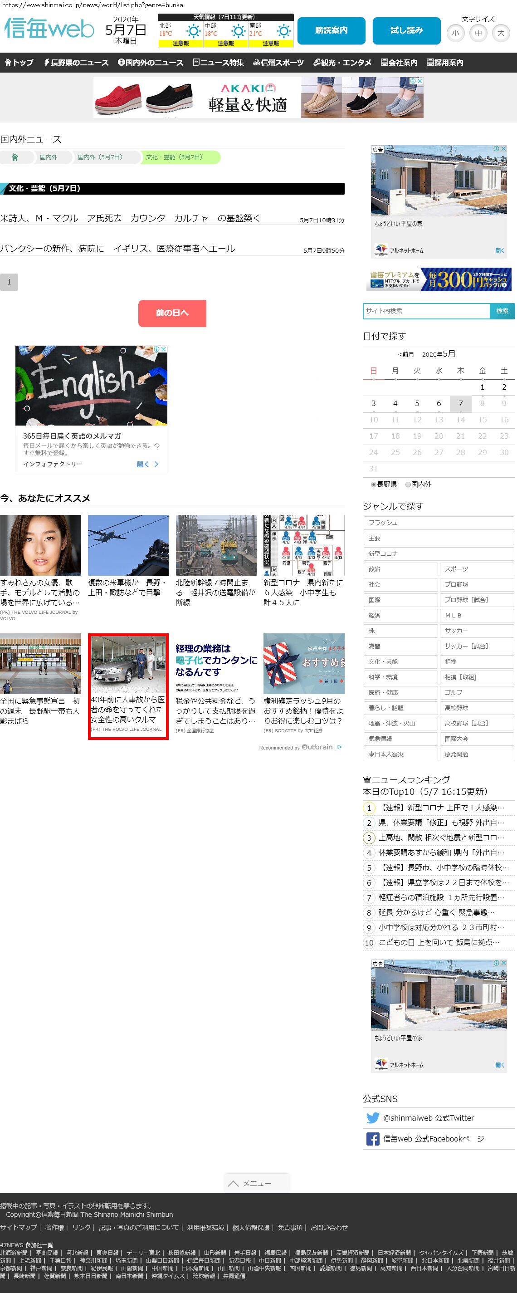Click the Twitter bird icon
This screenshot has height=1293, width=517.
[372, 1118]
